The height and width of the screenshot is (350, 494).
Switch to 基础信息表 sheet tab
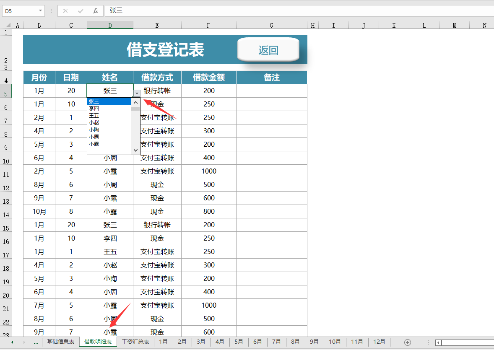click(x=60, y=342)
